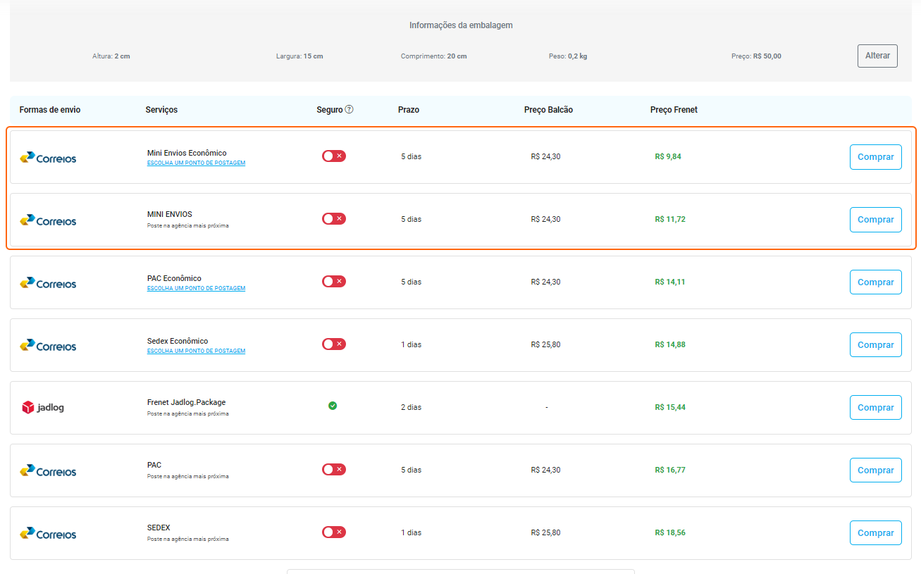Screen dimensions: 921x574
Task: Click the Jadlog logo
Action: click(x=43, y=407)
